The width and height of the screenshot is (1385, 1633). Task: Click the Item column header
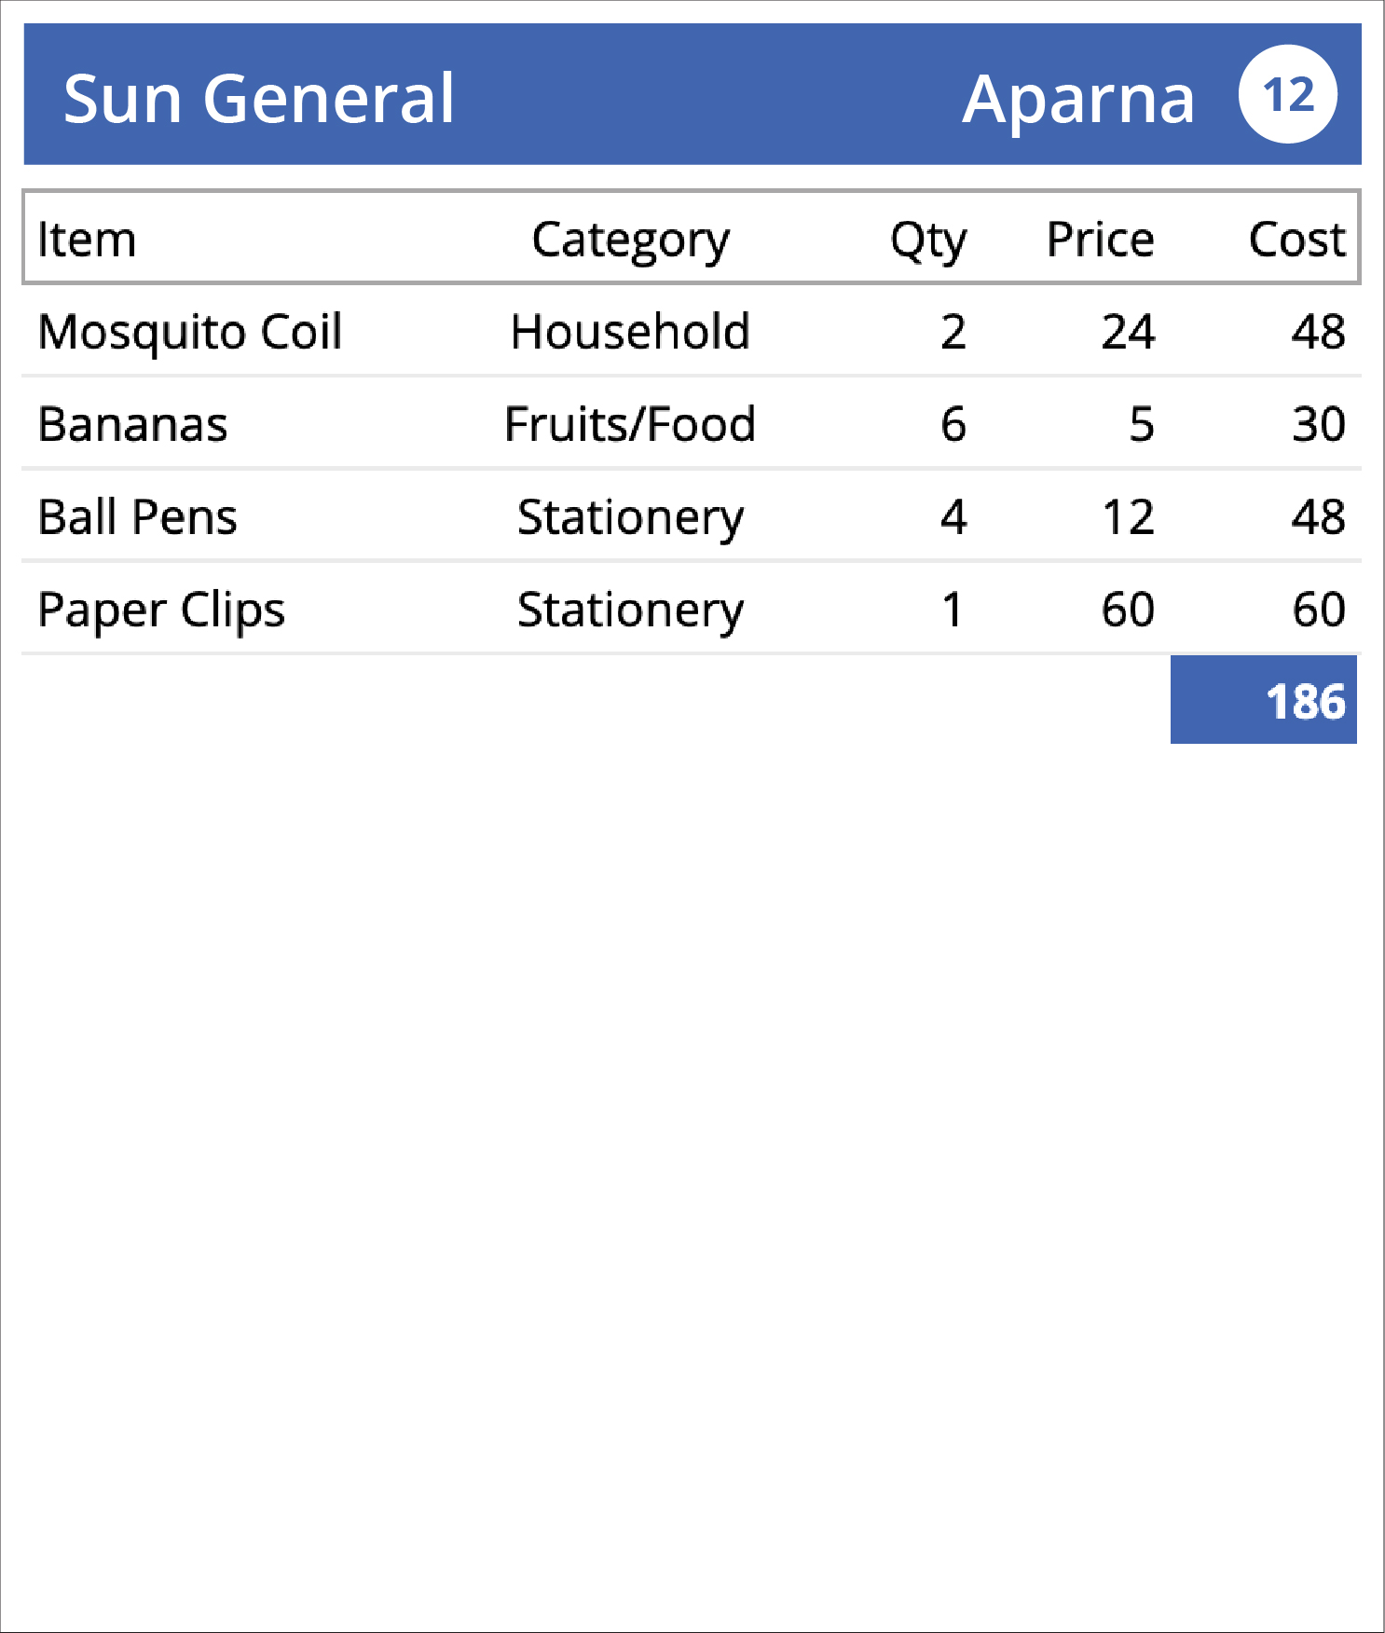point(87,240)
